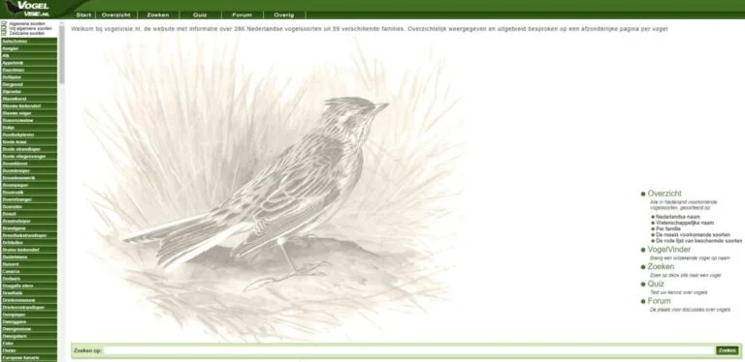Image resolution: width=745 pixels, height=362 pixels.
Task: Open the Overig menu tab
Action: coord(283,15)
